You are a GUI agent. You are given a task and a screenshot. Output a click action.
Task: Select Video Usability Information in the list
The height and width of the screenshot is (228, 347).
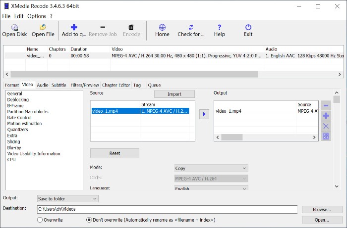click(x=34, y=153)
